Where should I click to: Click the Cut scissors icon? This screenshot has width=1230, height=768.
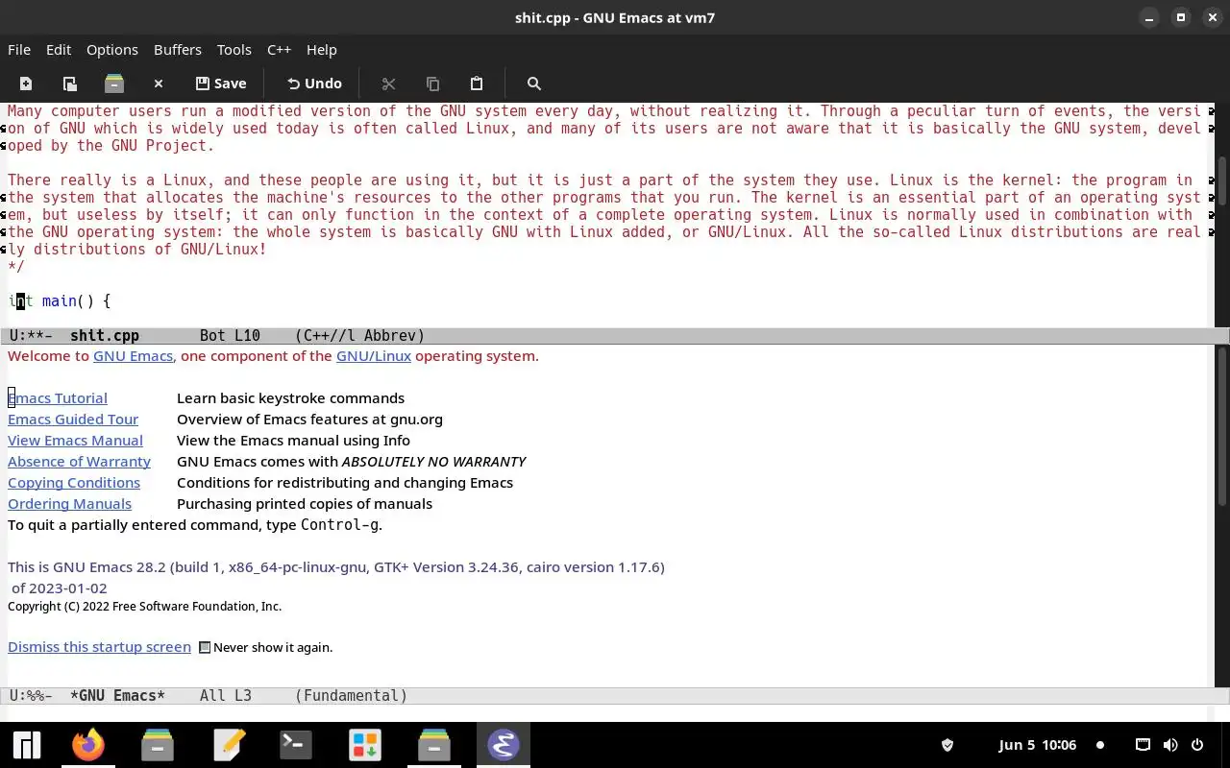pyautogui.click(x=388, y=84)
